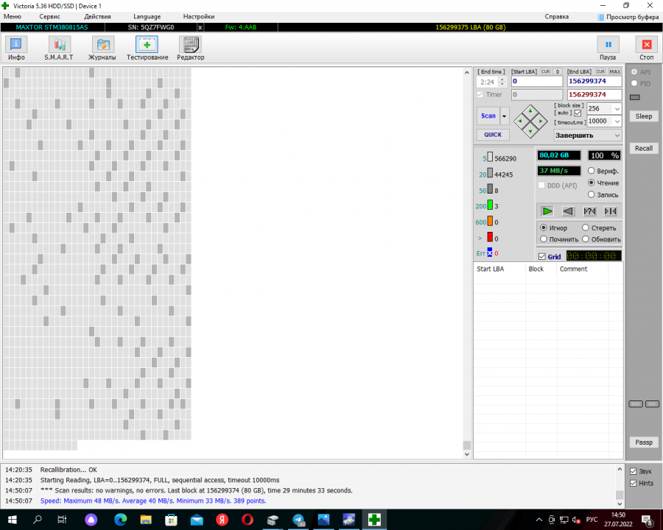Open the Журналы logs panel
The height and width of the screenshot is (530, 663).
click(x=102, y=48)
